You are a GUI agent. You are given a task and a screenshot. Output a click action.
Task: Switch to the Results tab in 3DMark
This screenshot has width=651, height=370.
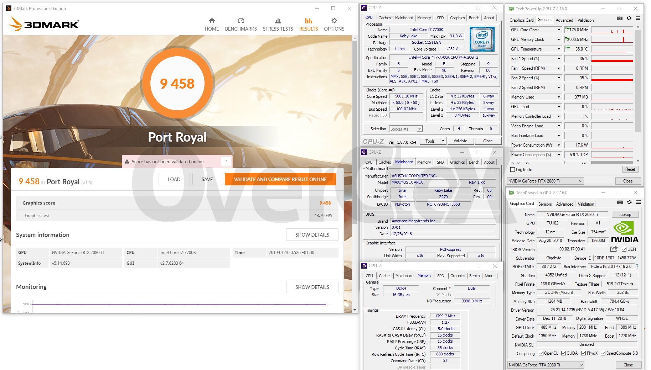point(308,24)
